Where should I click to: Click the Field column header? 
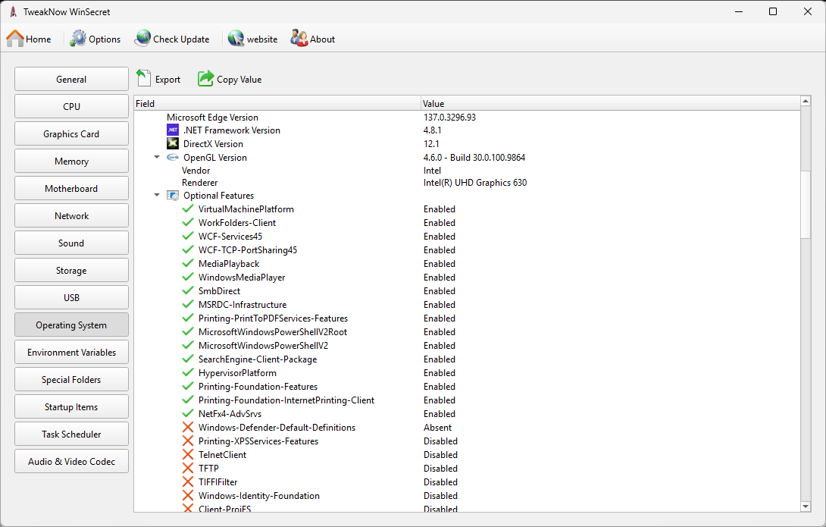[x=277, y=103]
